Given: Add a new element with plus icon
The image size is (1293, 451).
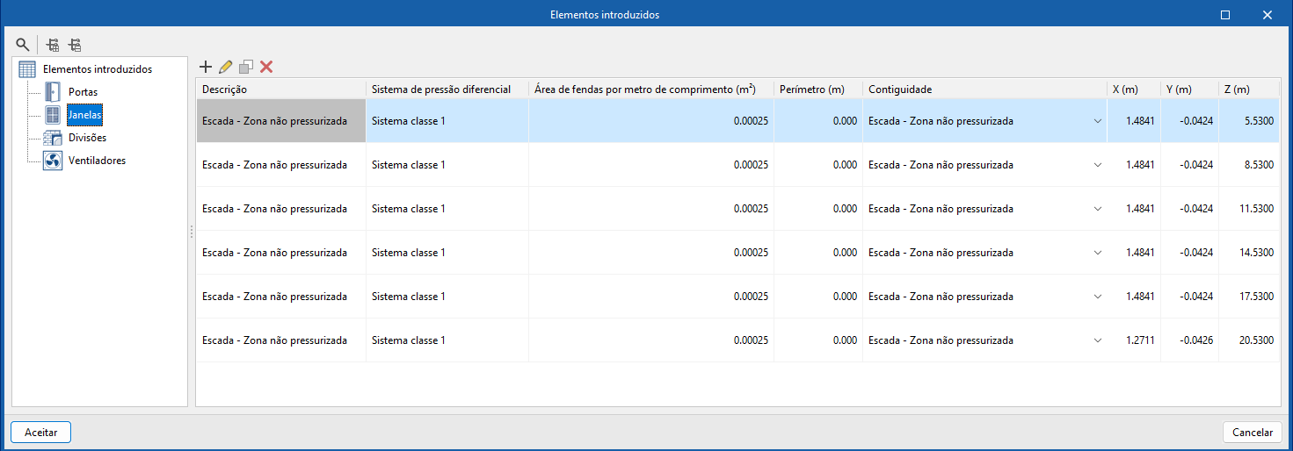Looking at the screenshot, I should (x=206, y=66).
